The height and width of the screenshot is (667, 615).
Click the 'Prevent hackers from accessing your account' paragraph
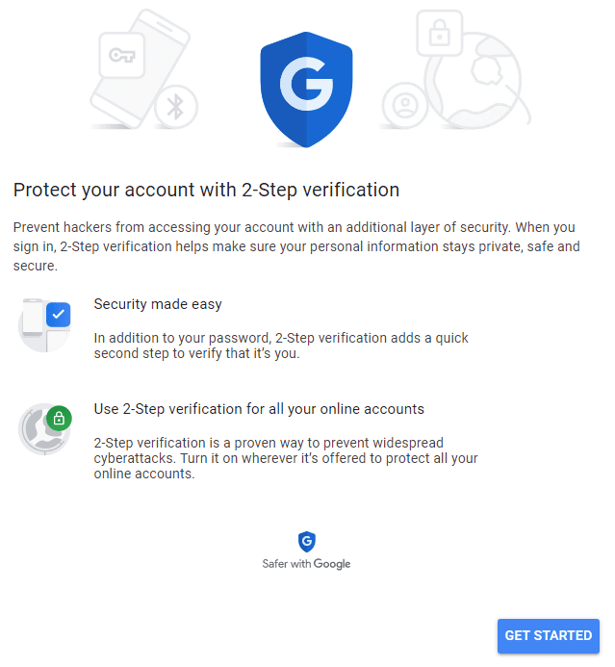pos(296,246)
